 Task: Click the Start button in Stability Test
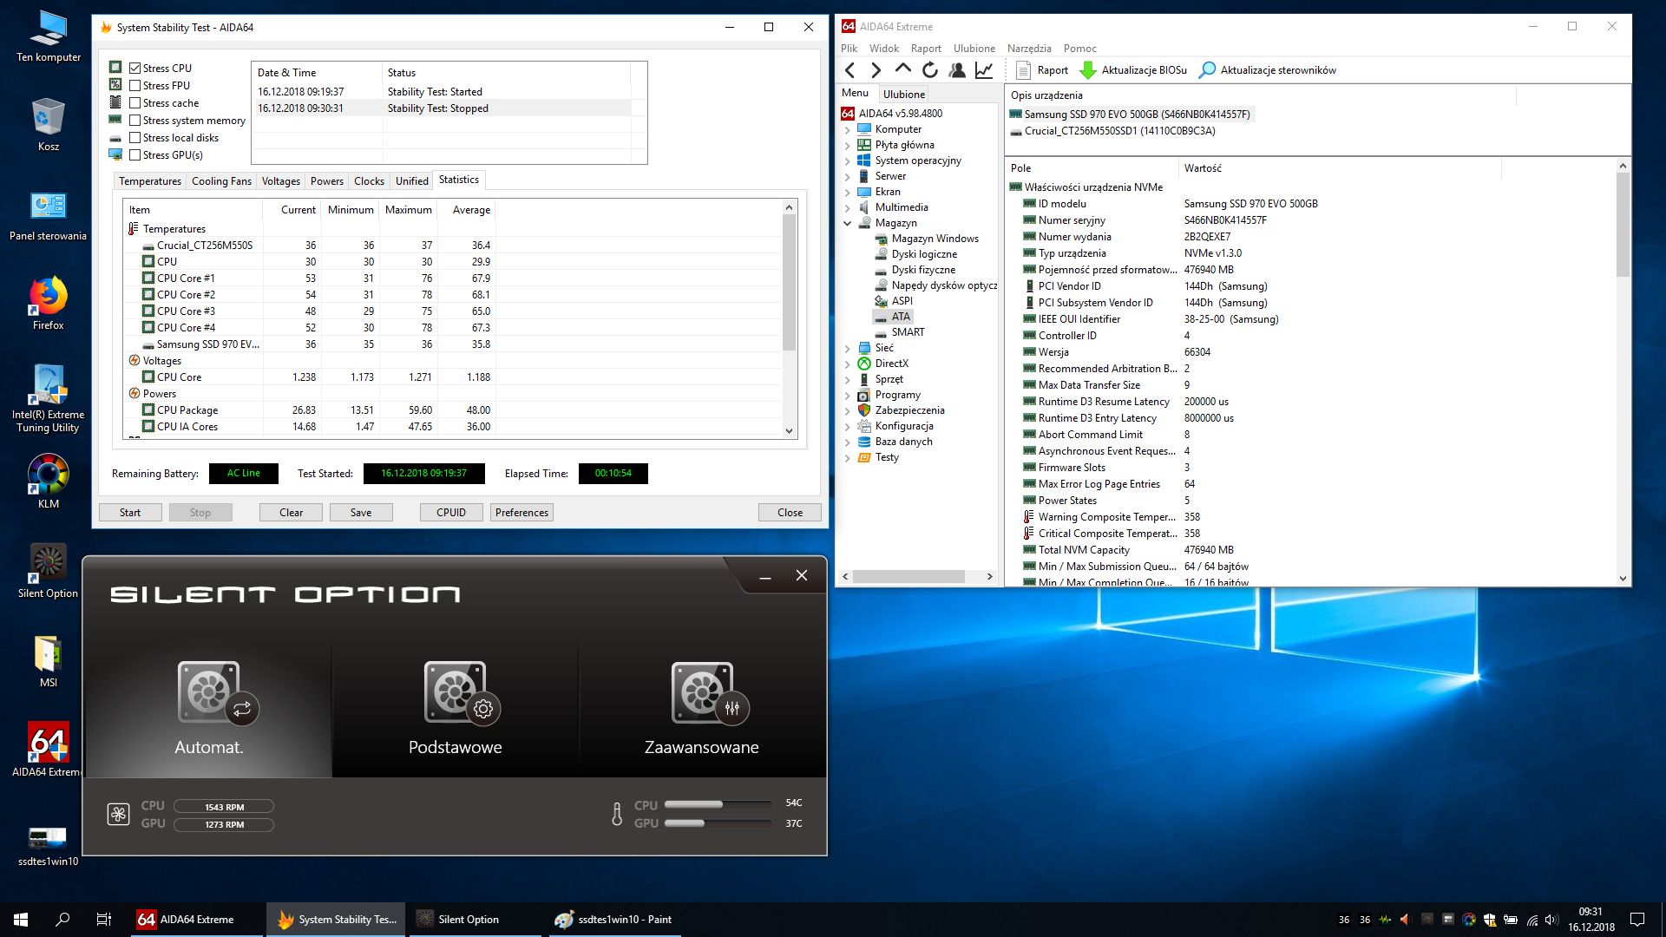(x=130, y=513)
